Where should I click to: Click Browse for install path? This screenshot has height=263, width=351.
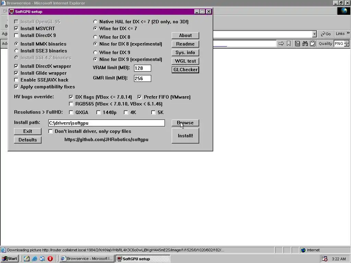[x=185, y=123]
